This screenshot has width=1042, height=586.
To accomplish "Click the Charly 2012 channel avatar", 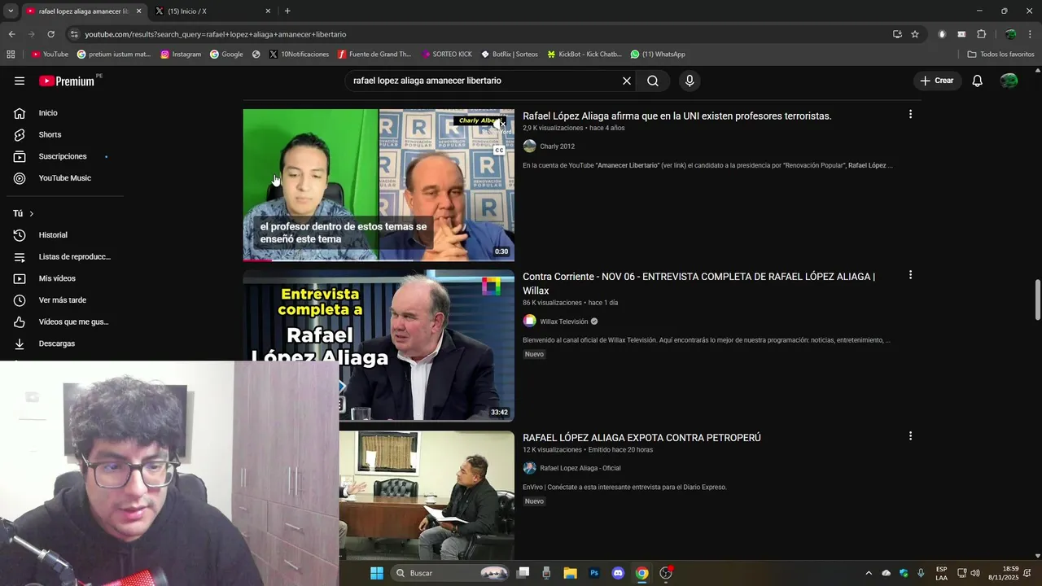I will [529, 146].
